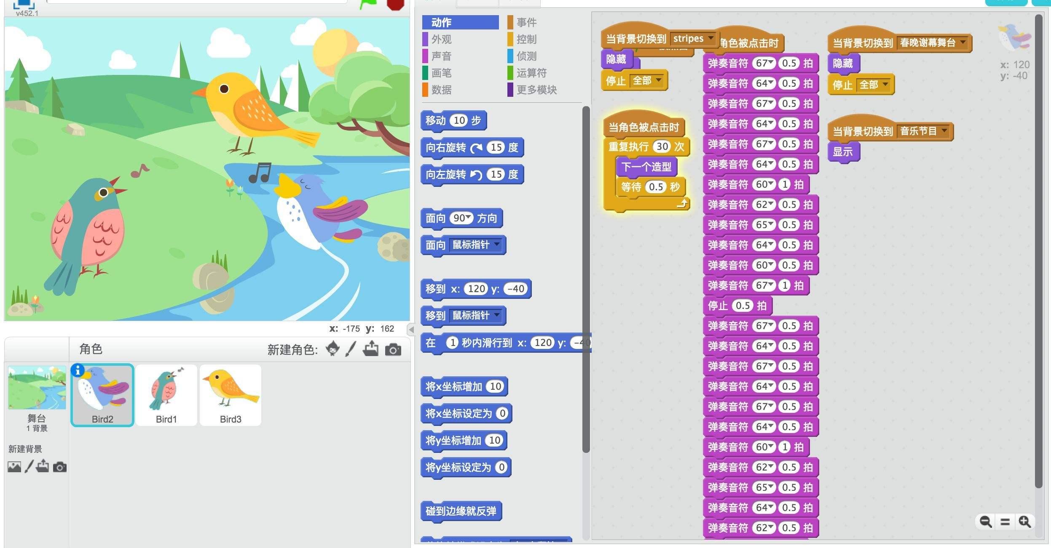1051x548 pixels.
Task: Edit repeat count 30 in 重复执行 block
Action: click(x=662, y=146)
